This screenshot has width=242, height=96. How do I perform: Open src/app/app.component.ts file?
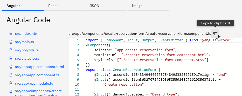point(37,75)
